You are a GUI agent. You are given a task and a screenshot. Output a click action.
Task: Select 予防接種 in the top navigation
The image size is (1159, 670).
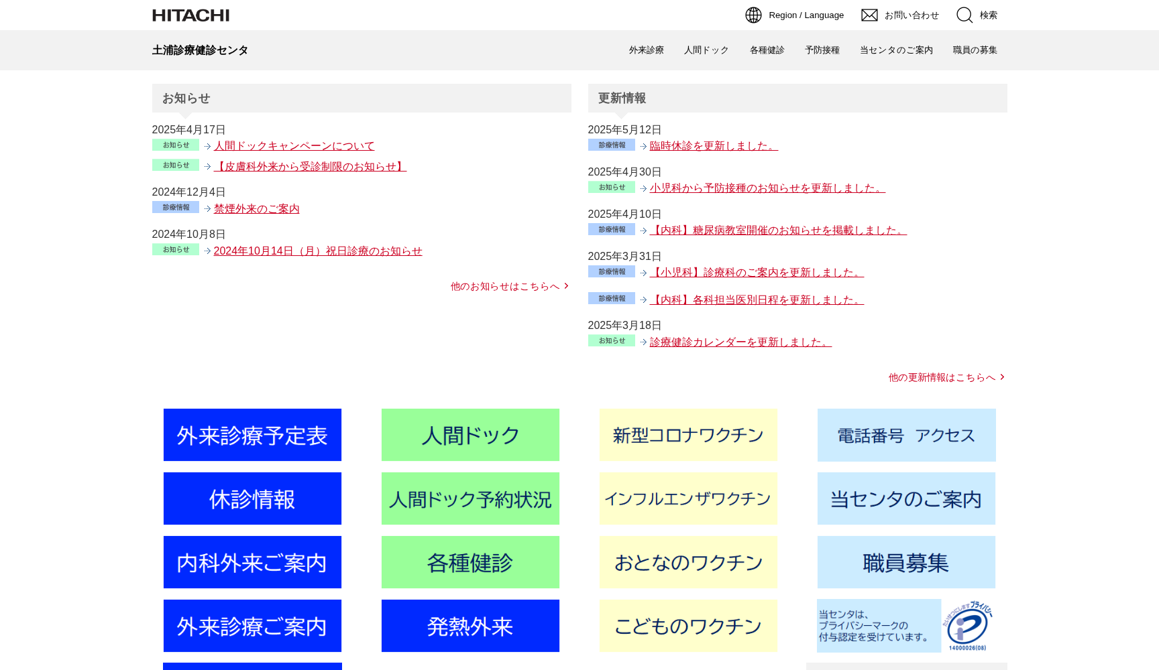click(x=822, y=50)
